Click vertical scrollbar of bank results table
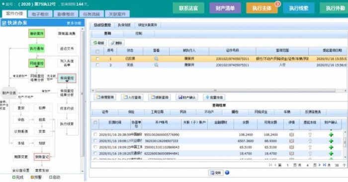348x182 pixels. pos(345,142)
